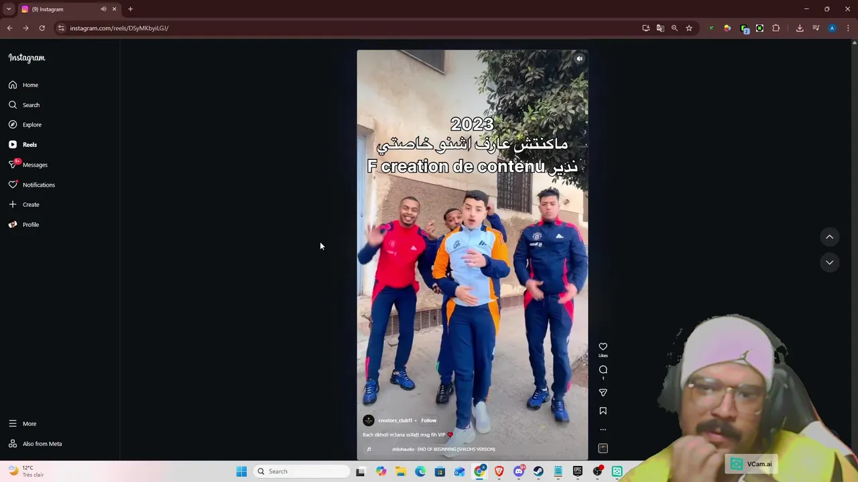Click the VCam.ai overlay badge
The image size is (858, 482).
751,464
